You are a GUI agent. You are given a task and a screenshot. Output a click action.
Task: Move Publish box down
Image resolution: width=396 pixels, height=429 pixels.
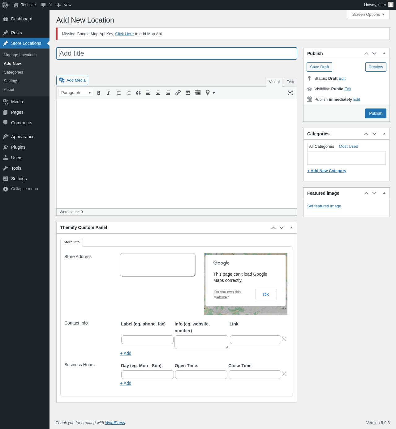pos(374,53)
